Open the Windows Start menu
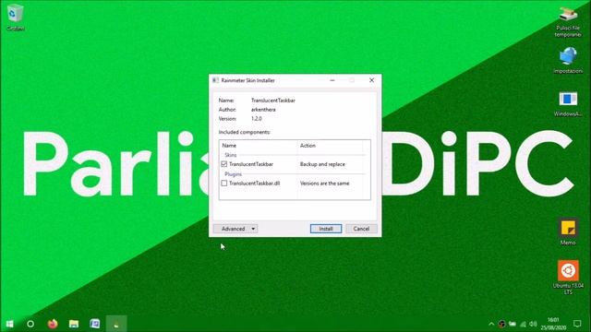 click(9, 324)
